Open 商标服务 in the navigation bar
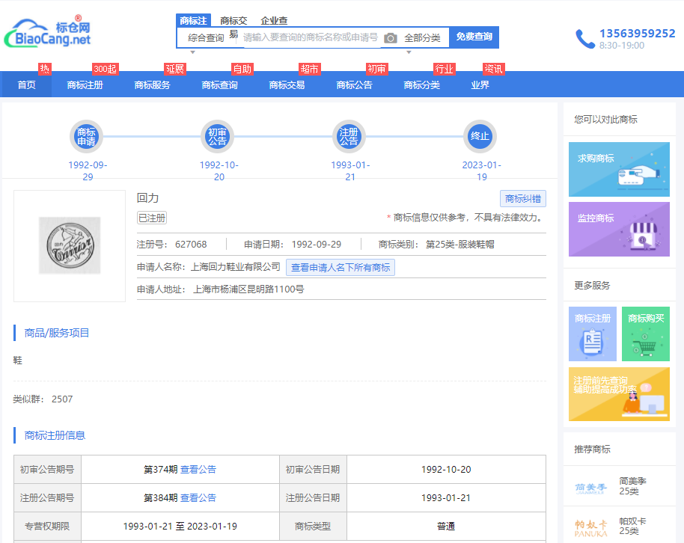This screenshot has width=684, height=543. [152, 85]
